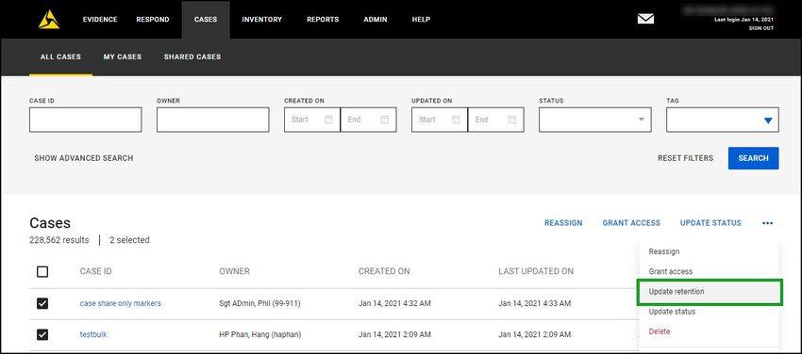Viewport: 802px width, 354px height.
Task: Sort by the Created On column header
Action: [x=384, y=271]
